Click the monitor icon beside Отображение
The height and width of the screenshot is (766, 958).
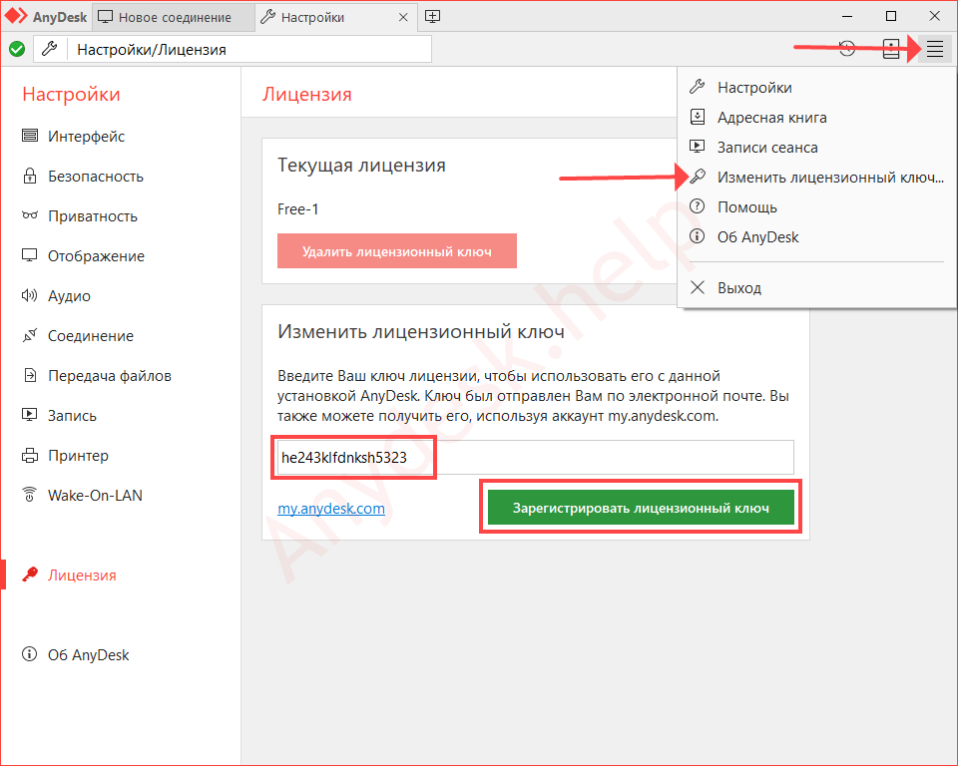click(29, 255)
